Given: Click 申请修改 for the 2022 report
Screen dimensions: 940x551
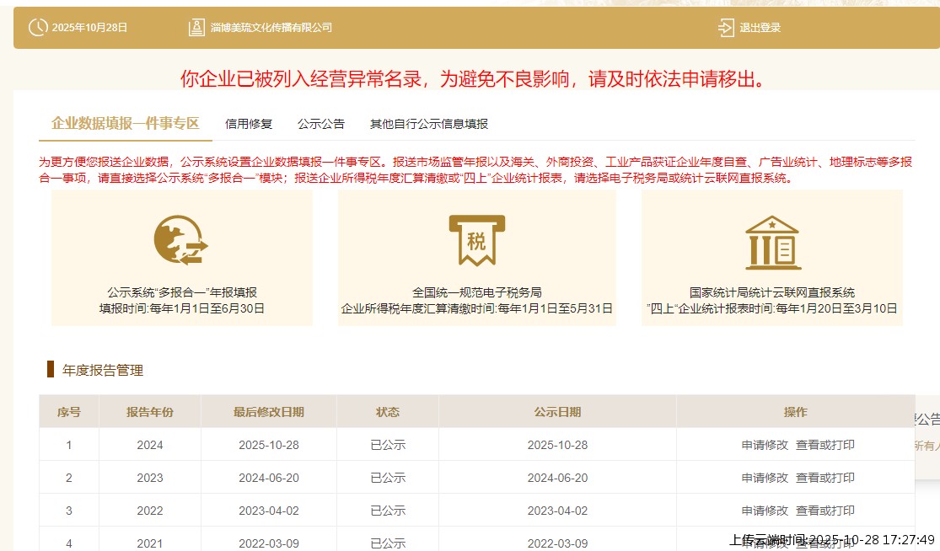Looking at the screenshot, I should 765,511.
